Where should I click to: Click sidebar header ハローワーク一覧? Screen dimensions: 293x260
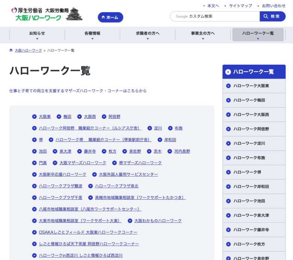pos(254,72)
